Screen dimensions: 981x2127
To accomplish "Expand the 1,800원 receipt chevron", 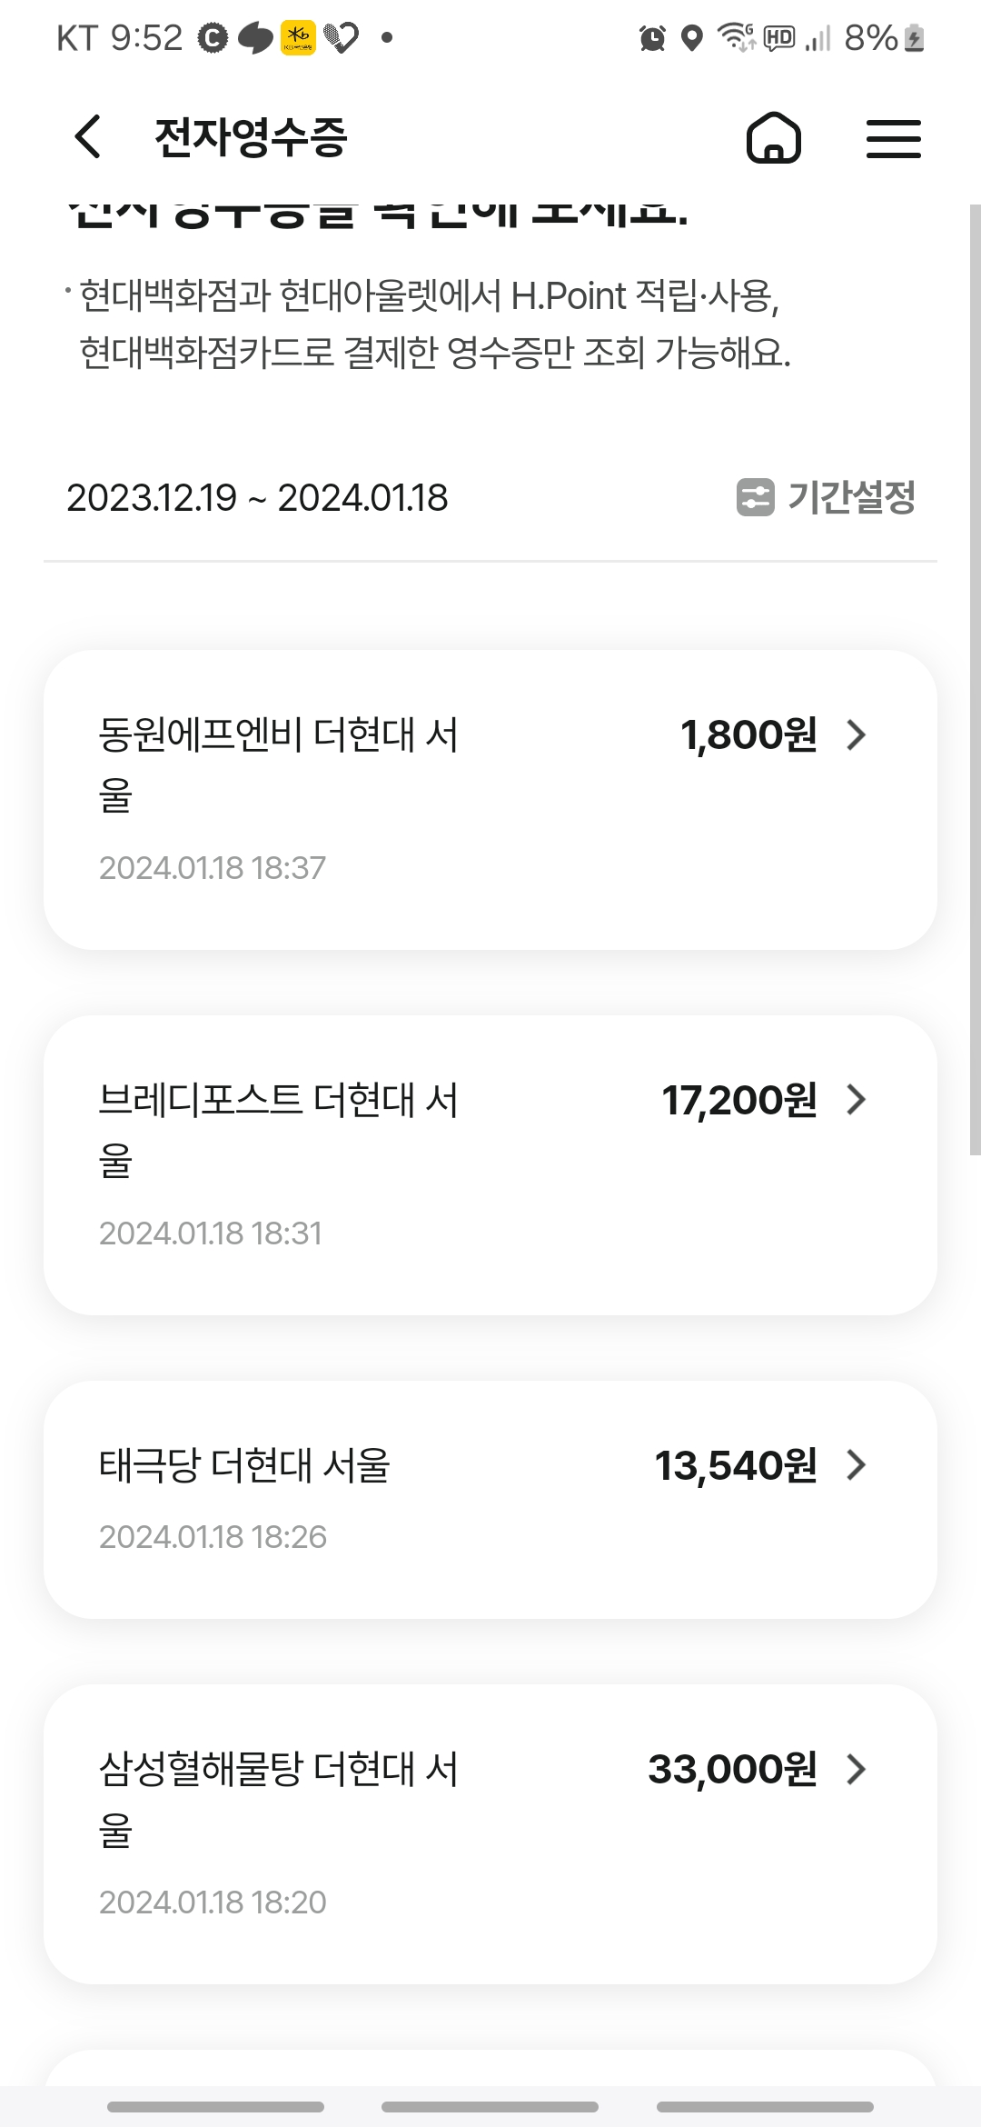I will 856,734.
